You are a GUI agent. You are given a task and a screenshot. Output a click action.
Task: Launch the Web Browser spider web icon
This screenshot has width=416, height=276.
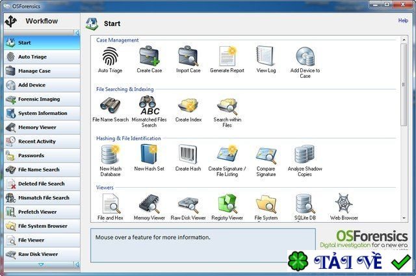(344, 203)
